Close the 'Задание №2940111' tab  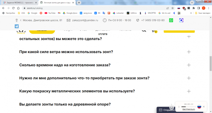tap(36, 2)
